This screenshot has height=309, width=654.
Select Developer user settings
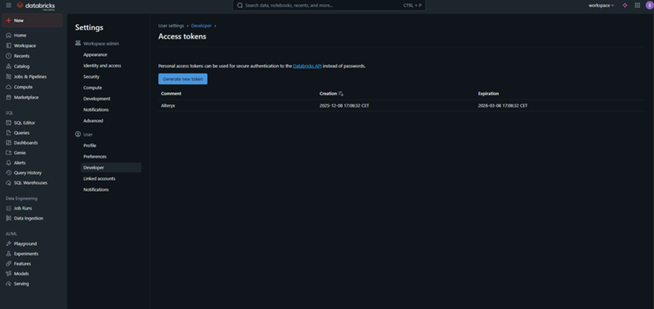click(x=111, y=168)
